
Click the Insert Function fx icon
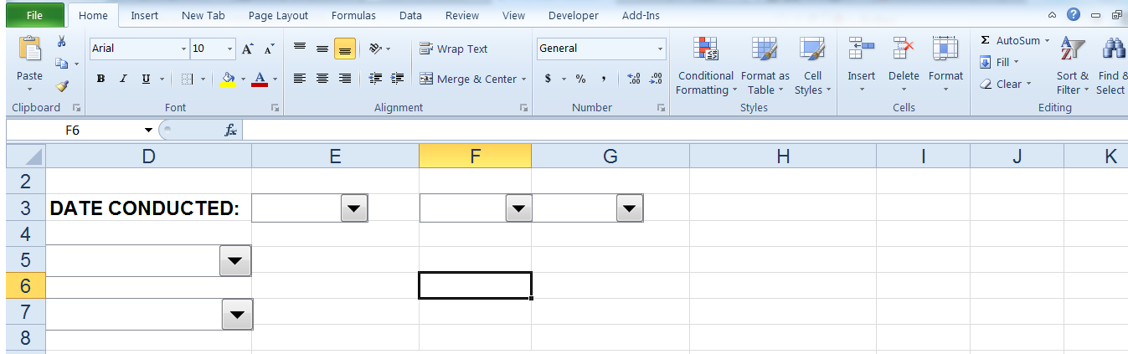[230, 131]
